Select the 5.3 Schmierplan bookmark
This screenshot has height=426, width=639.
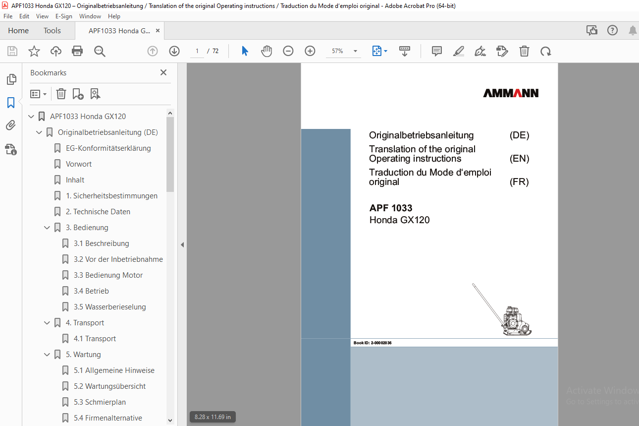click(x=100, y=402)
